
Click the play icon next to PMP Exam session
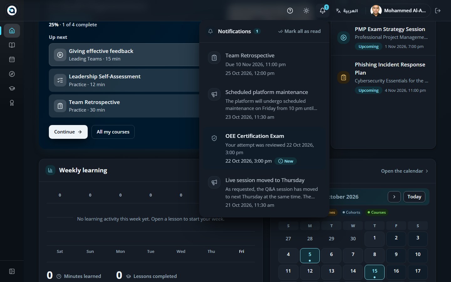(x=344, y=38)
